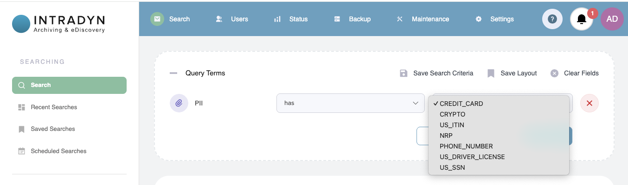Click the Clear Fields circle-X icon
The height and width of the screenshot is (185, 628).
pos(554,73)
